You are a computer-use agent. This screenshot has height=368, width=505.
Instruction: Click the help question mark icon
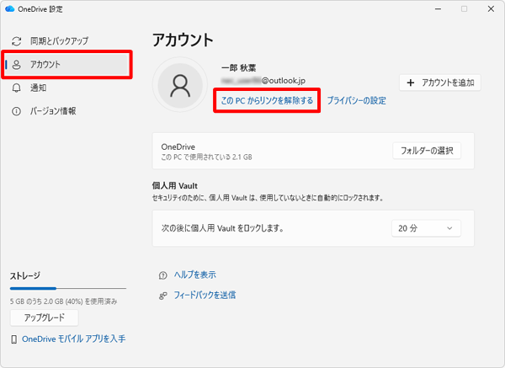[x=163, y=275]
